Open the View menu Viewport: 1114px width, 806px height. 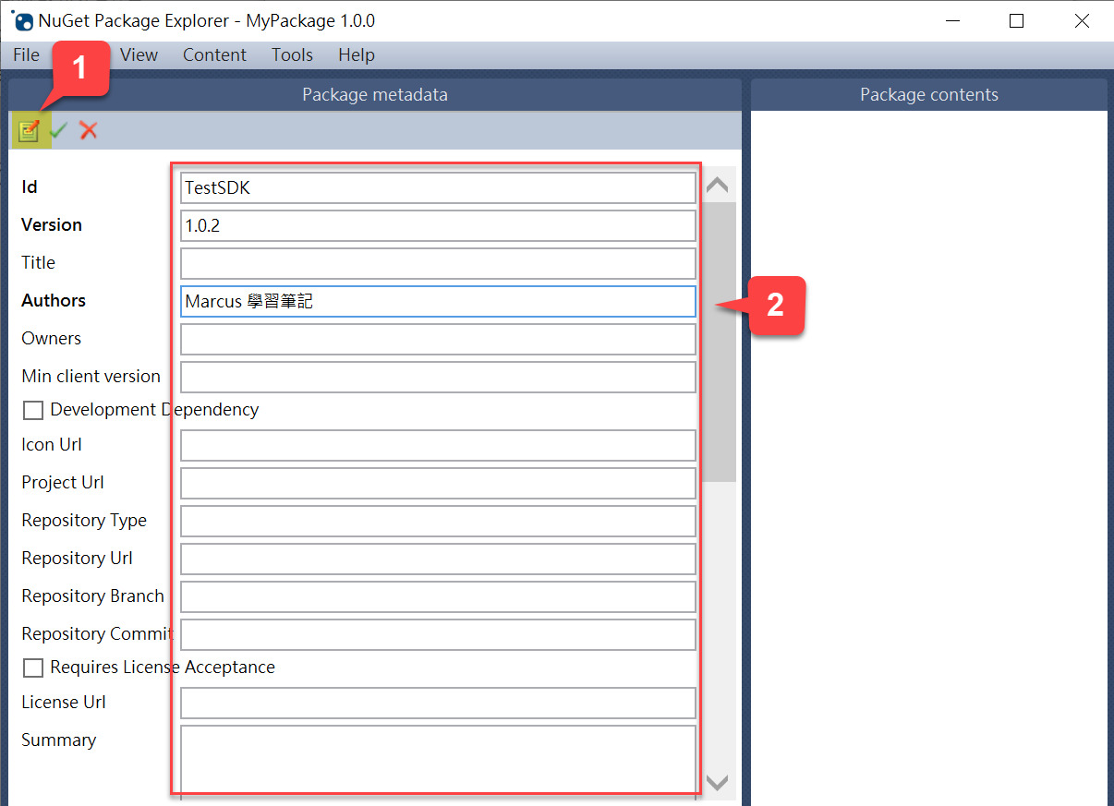click(x=139, y=54)
